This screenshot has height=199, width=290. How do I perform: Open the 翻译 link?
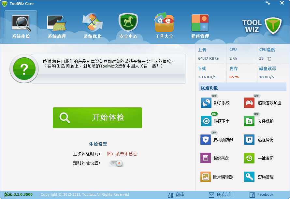tap(180, 194)
